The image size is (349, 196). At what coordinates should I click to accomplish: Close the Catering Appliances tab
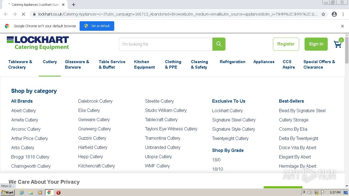tap(63, 5)
